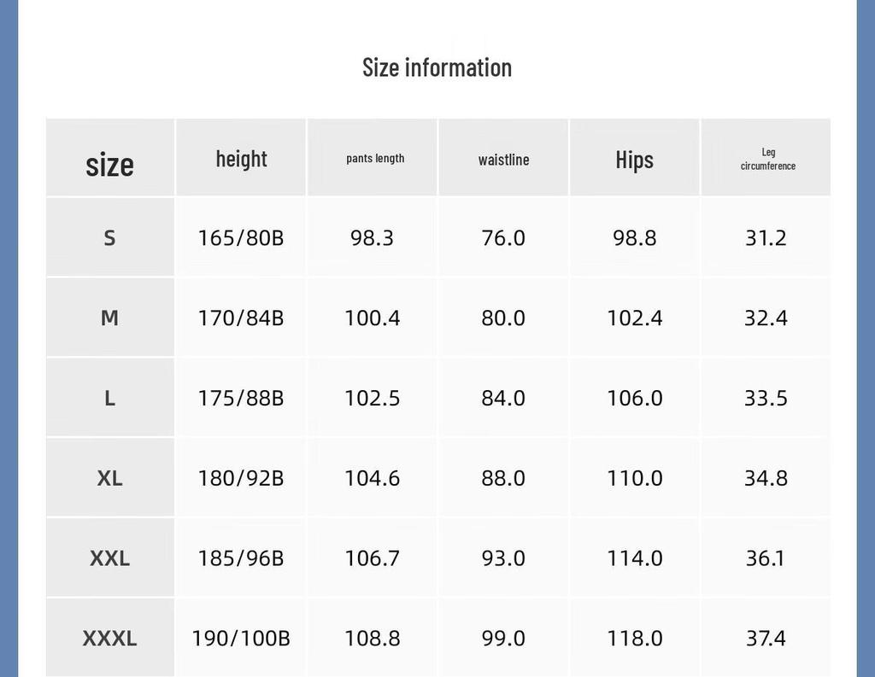875x677 pixels.
Task: Click the XXL size row label
Action: pyautogui.click(x=110, y=558)
